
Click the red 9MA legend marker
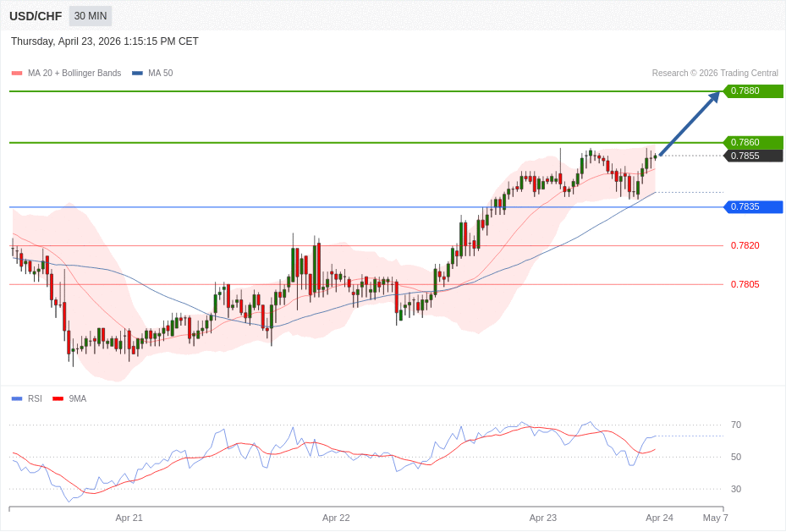coord(58,399)
